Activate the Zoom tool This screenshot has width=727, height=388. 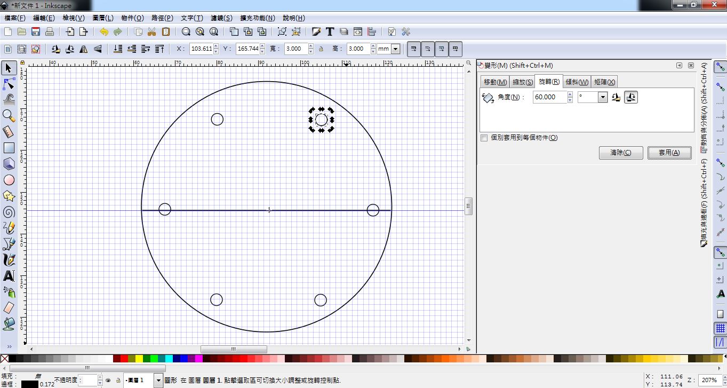click(x=9, y=116)
